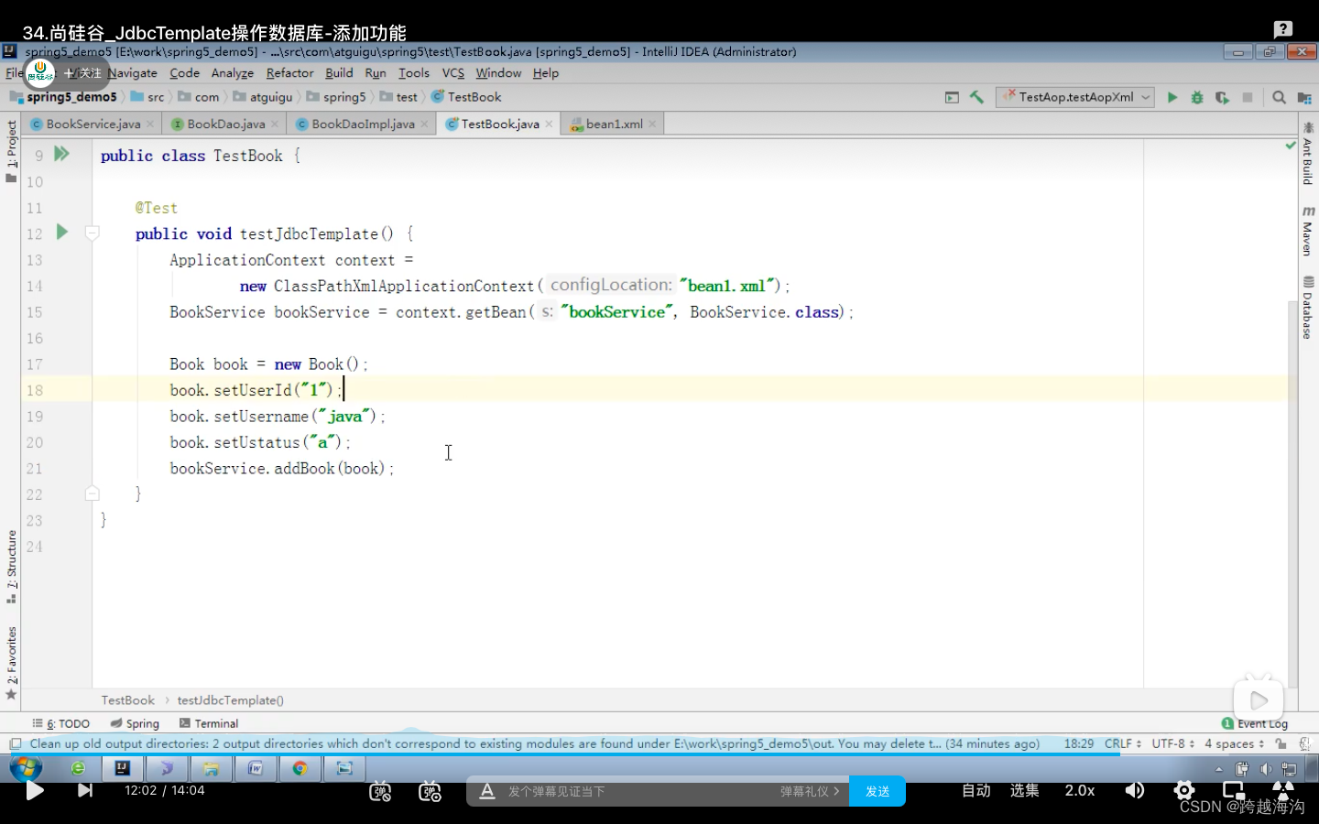Open the Database side panel

1308,308
